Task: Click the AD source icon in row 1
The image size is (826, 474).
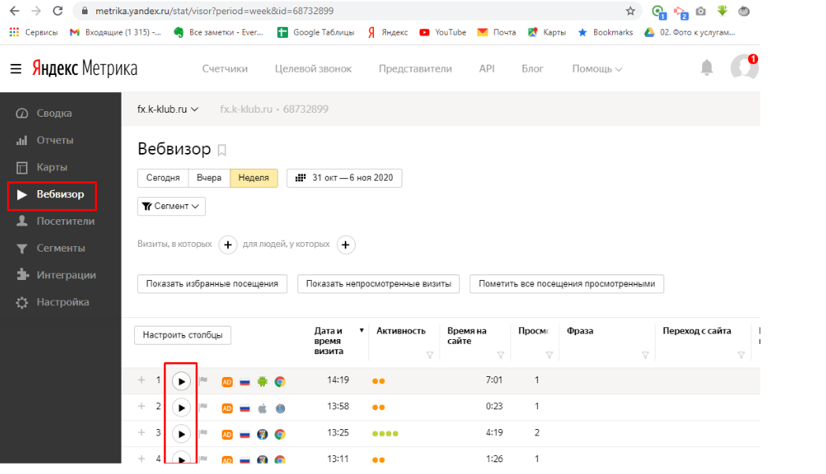Action: 227,382
